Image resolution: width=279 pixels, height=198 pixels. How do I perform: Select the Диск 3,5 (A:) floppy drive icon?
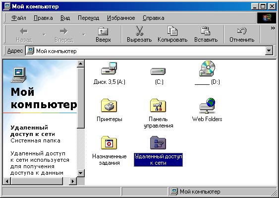click(x=109, y=68)
